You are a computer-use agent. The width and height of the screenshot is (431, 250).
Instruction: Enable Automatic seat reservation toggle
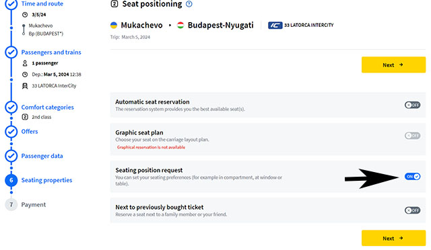tap(412, 105)
